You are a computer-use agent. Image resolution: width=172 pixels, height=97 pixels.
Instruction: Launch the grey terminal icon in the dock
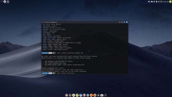click(x=70, y=95)
